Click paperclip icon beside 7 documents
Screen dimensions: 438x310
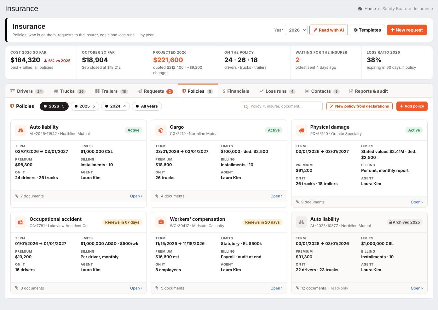point(17,196)
